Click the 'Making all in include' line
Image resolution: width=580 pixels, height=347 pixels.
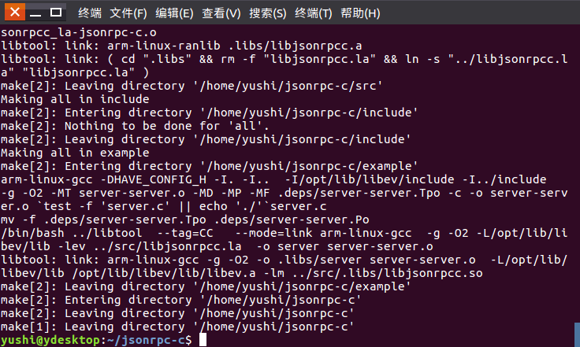click(75, 99)
